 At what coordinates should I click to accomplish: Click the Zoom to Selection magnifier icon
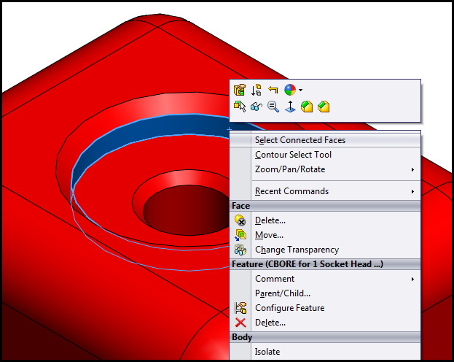coord(273,107)
